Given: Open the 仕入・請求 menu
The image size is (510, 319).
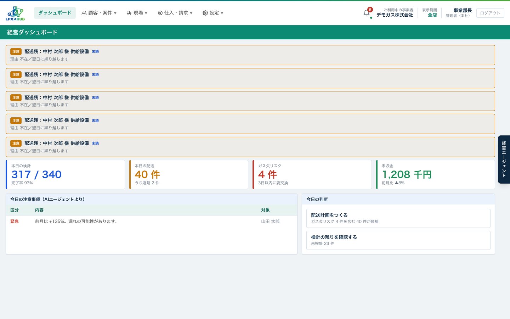Looking at the screenshot, I should pyautogui.click(x=175, y=13).
